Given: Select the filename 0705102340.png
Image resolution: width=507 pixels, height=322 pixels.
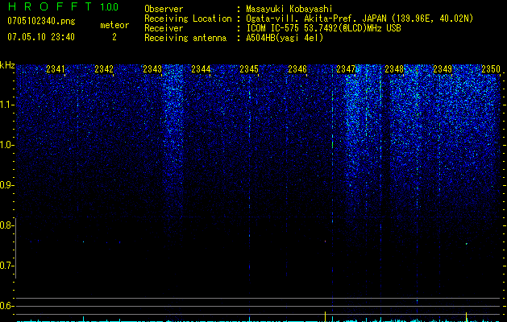Looking at the screenshot, I should [41, 22].
